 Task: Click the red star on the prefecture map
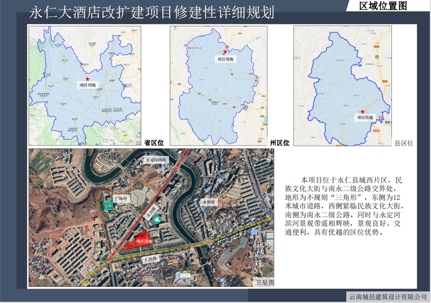pos(225,52)
